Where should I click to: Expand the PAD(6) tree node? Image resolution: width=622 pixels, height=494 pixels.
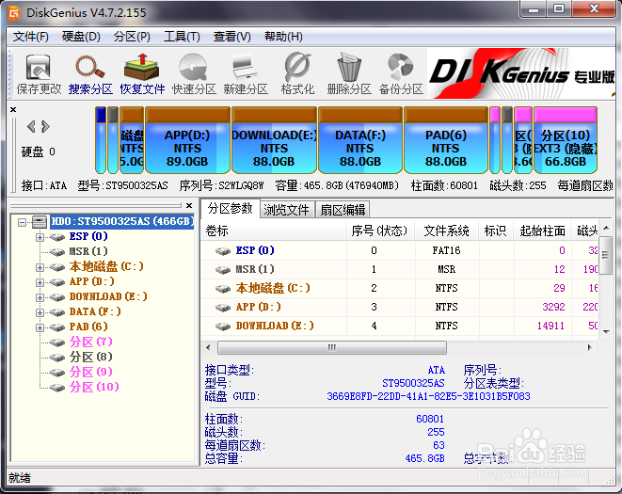(40, 327)
